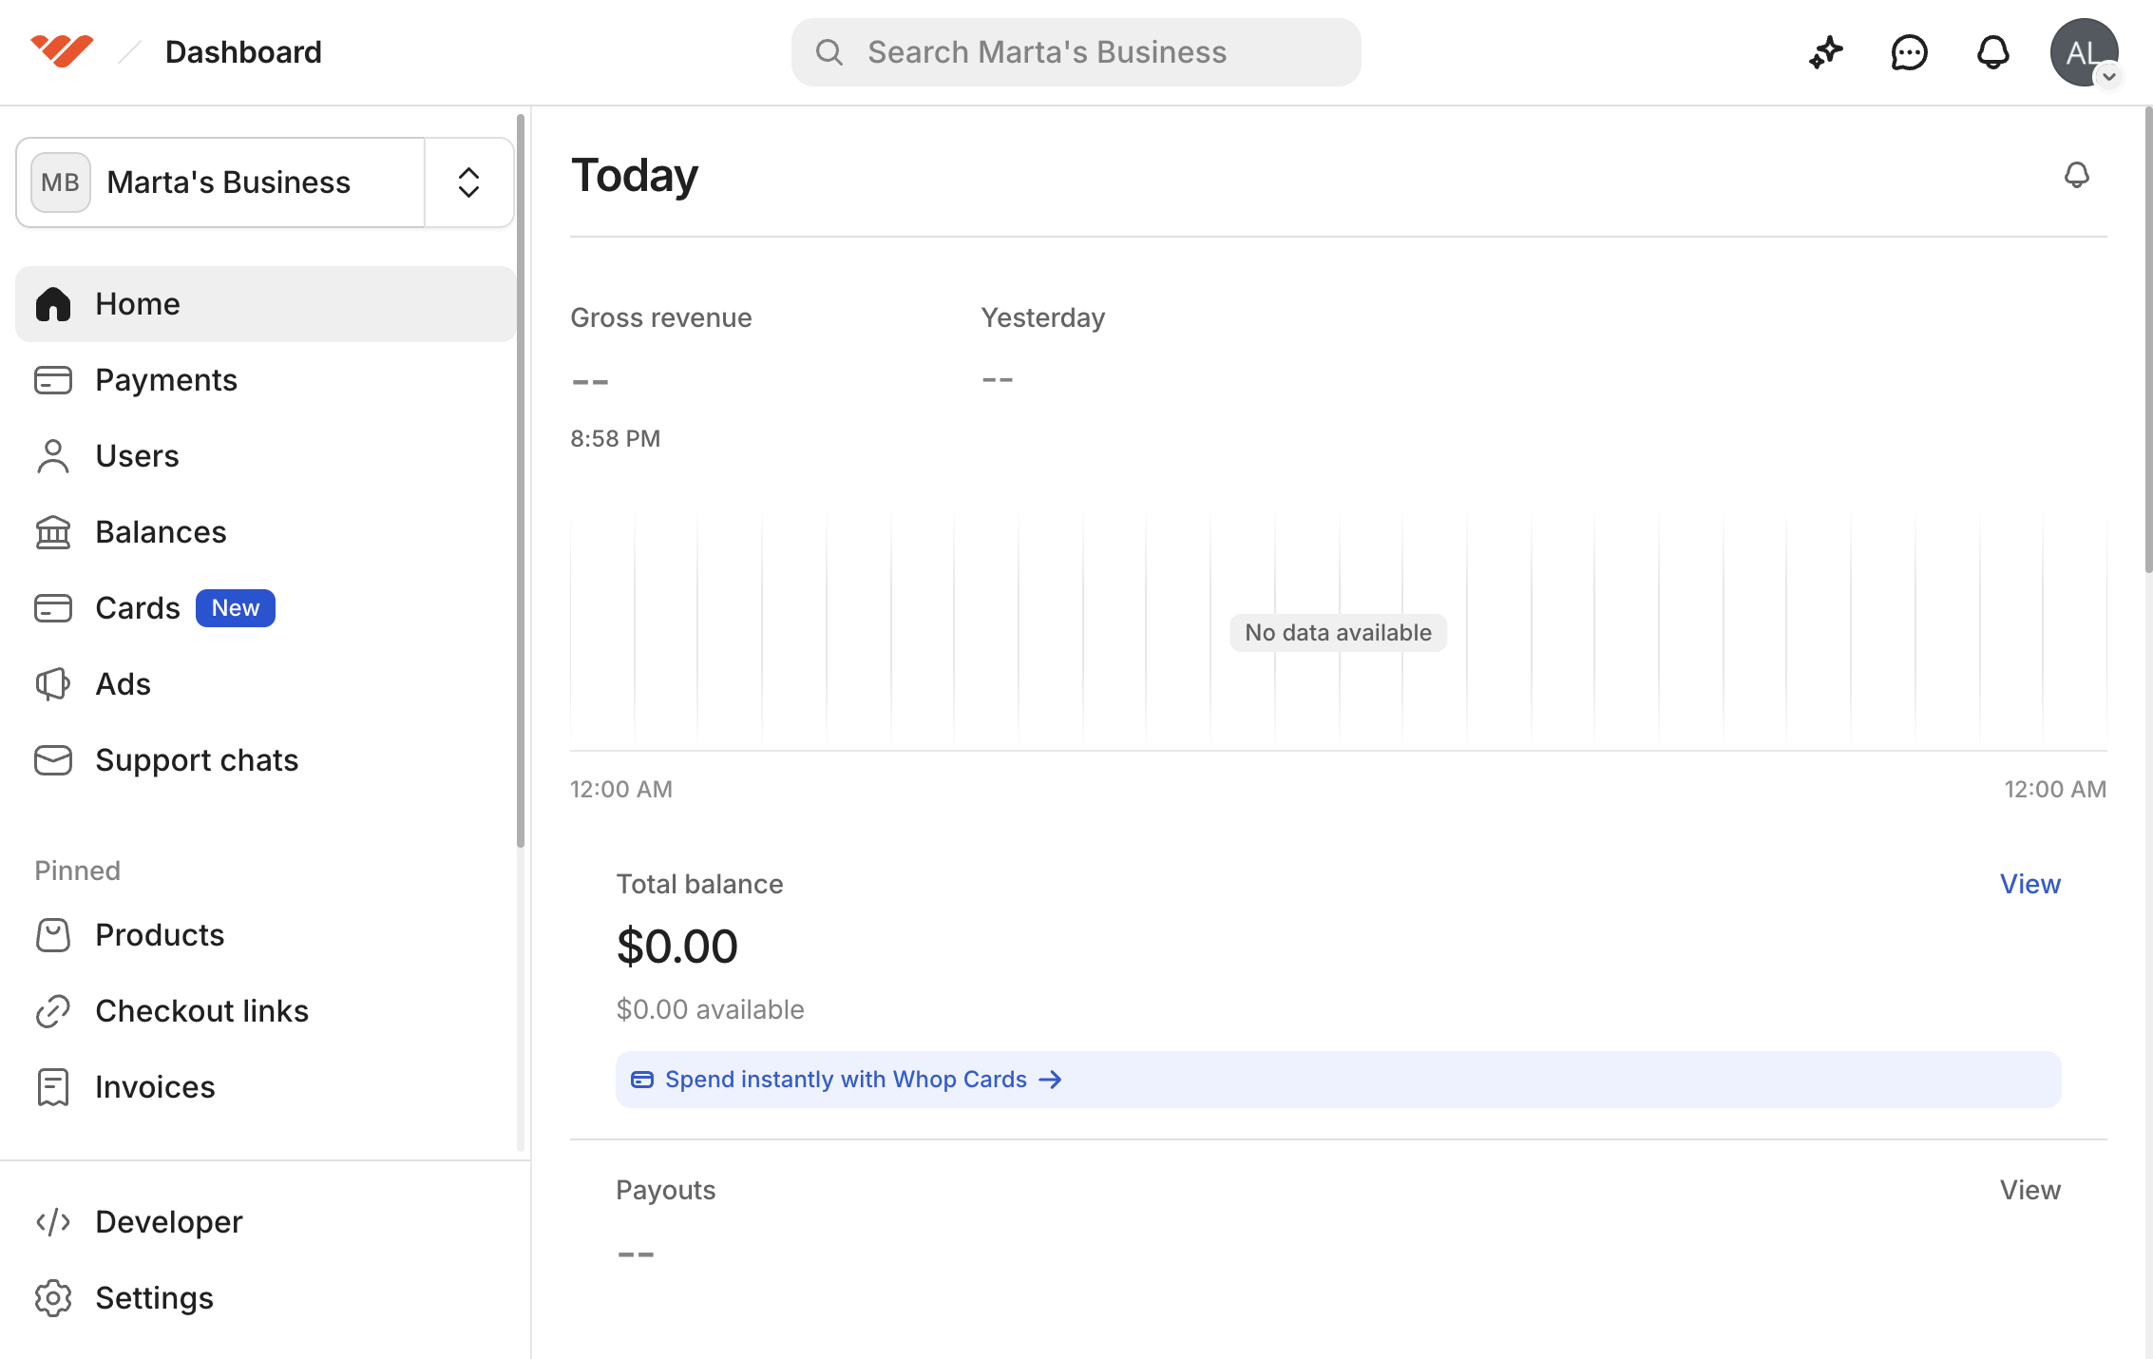Click the main page vertical scrollbar
This screenshot has height=1359, width=2153.
pyautogui.click(x=2148, y=340)
